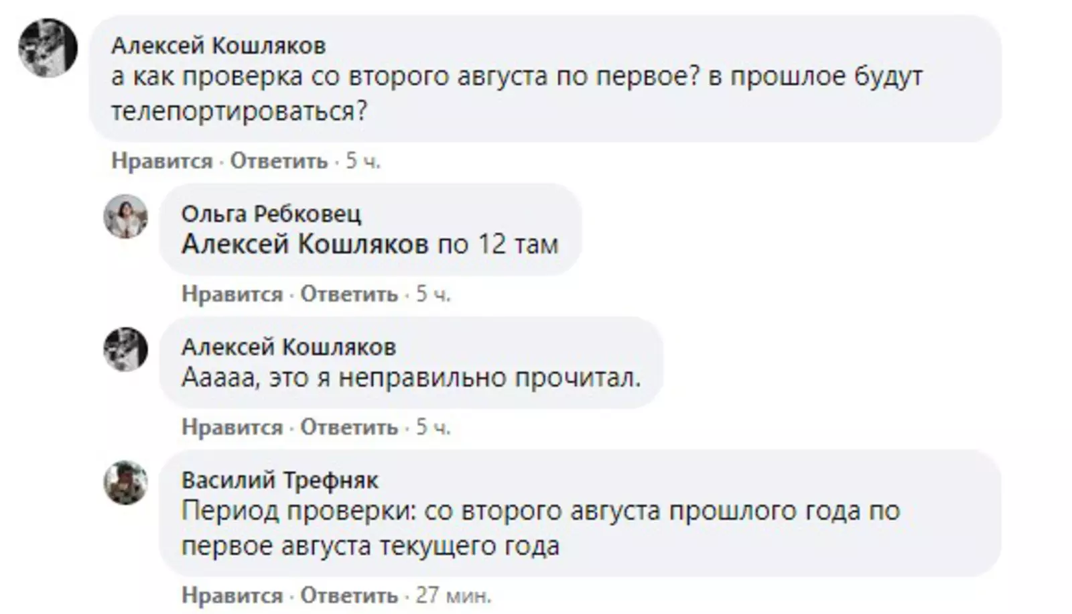Screen dimensions: 1072x614
Task: Like Ольга Ребковец's 'по 12 там' reply
Action: (x=232, y=294)
